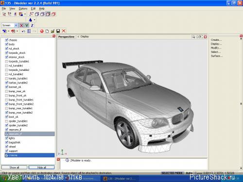Screen dimensions: 243x182
Task: Open the Edit menu
Action: (33, 9)
